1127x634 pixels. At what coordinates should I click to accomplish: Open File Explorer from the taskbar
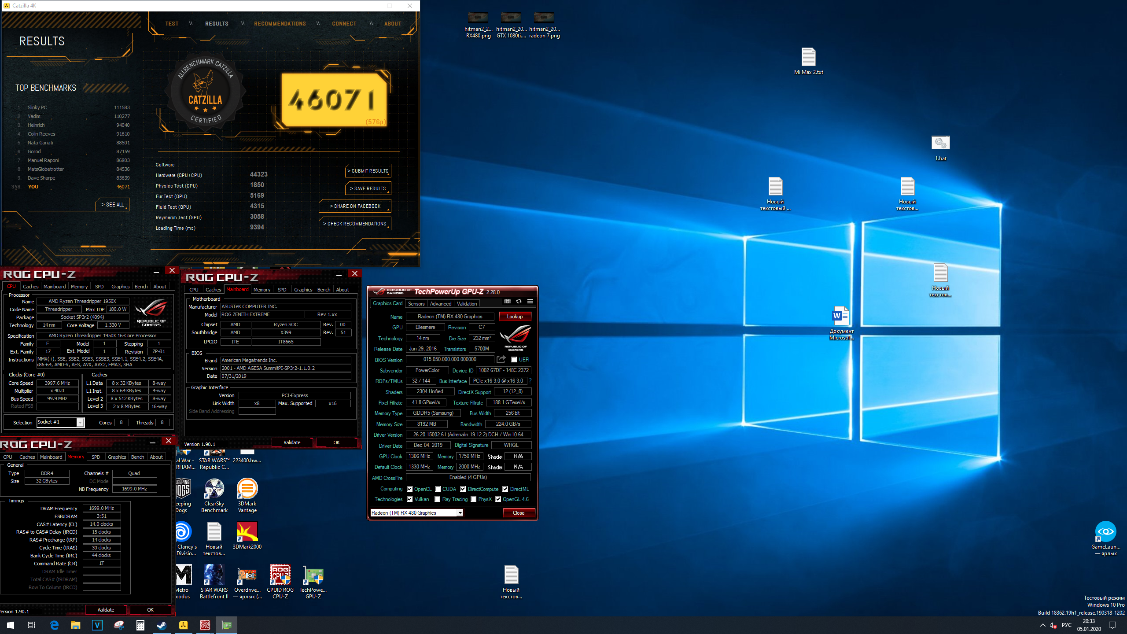click(76, 625)
